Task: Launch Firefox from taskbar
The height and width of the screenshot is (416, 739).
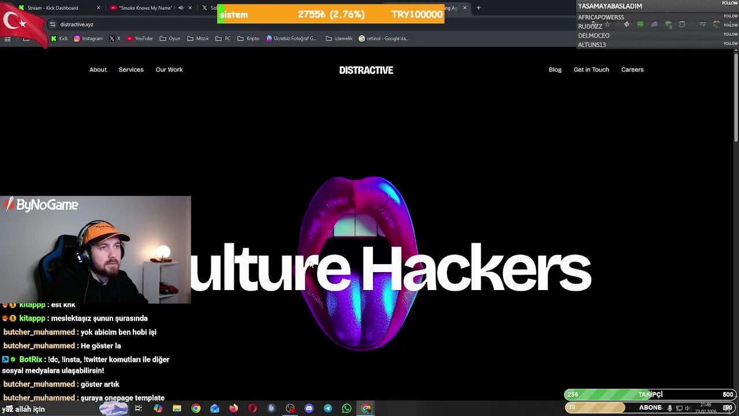Action: tap(233, 408)
